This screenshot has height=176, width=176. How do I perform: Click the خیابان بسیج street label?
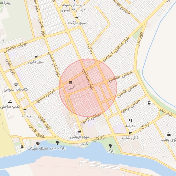tap(46, 96)
